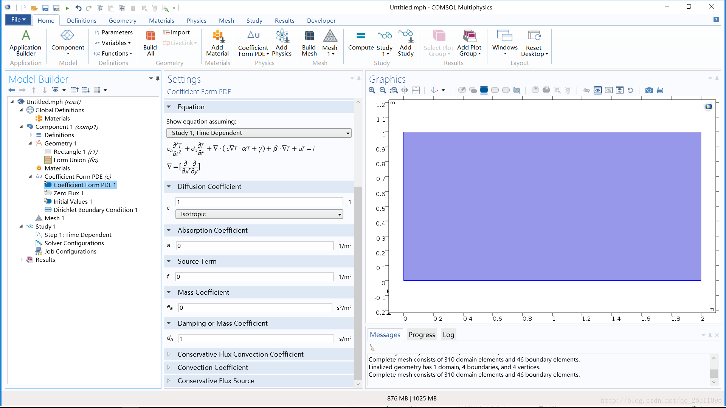Click the Undo arrow icon
726x408 pixels.
click(x=78, y=8)
